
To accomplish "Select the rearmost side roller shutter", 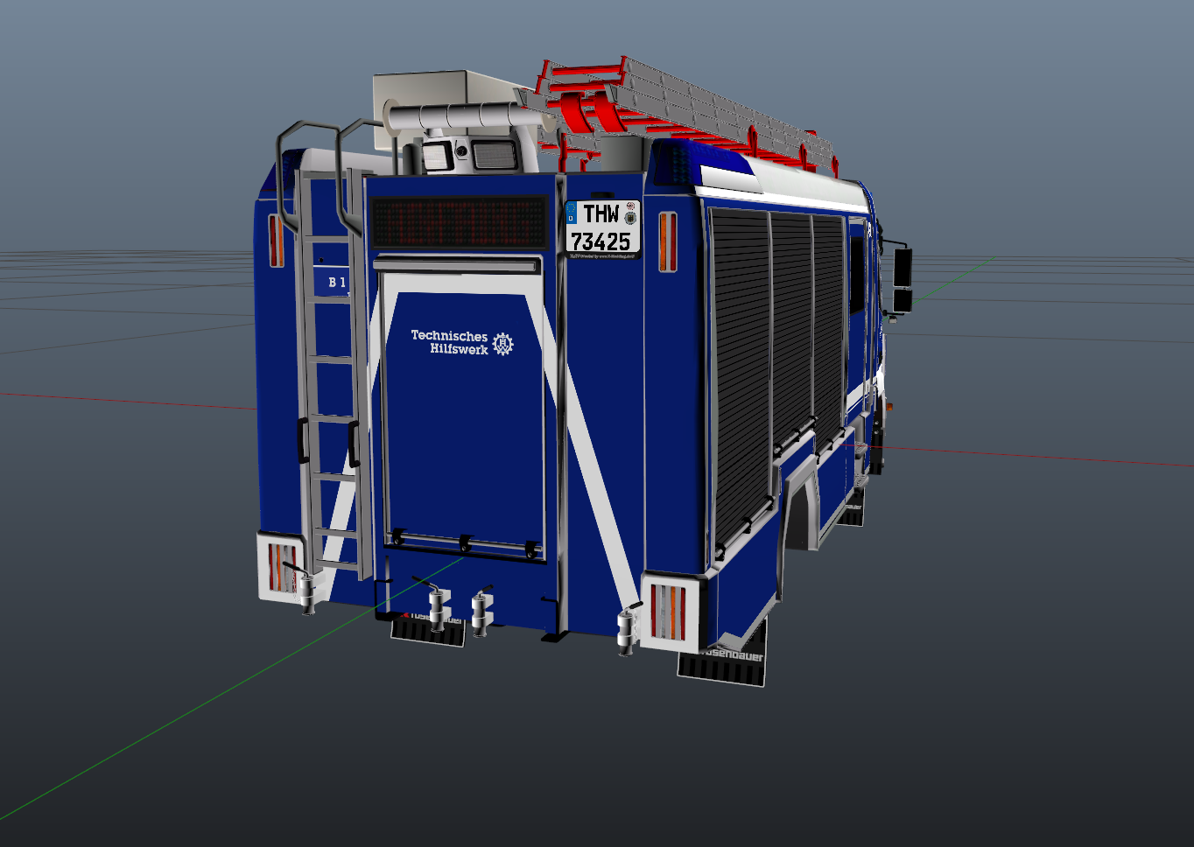I will click(x=738, y=367).
